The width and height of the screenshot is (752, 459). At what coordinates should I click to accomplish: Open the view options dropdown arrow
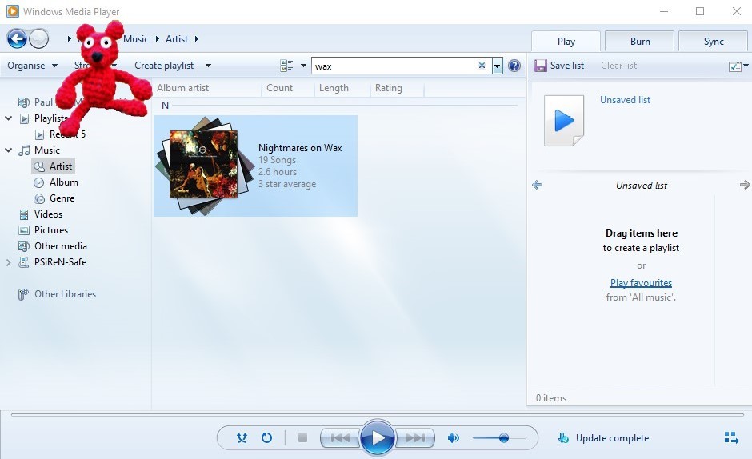pos(303,66)
